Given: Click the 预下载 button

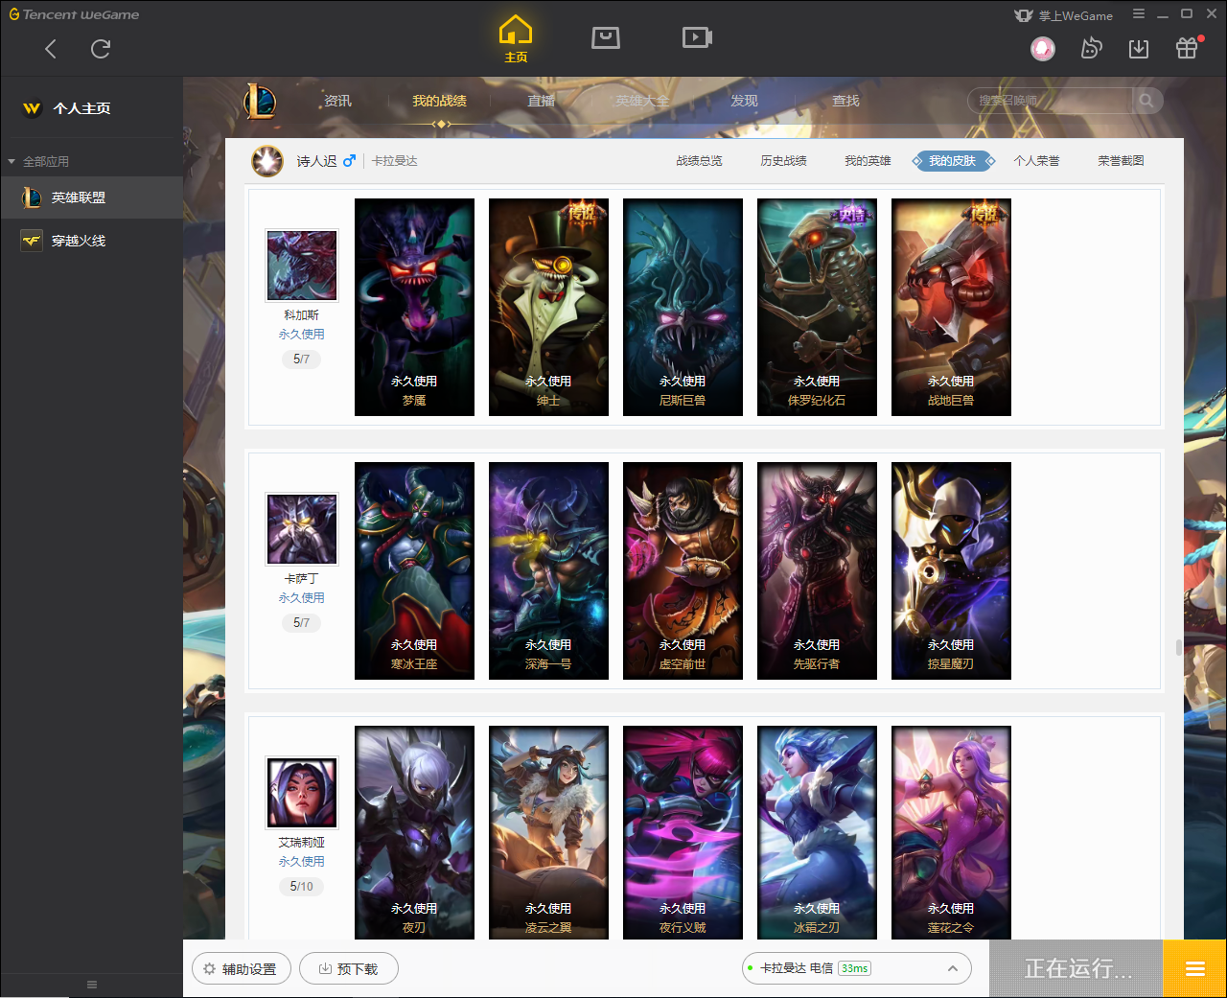Looking at the screenshot, I should 349,968.
